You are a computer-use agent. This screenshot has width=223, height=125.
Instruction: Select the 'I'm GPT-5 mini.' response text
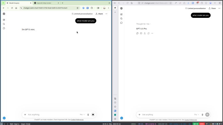coord(28,30)
